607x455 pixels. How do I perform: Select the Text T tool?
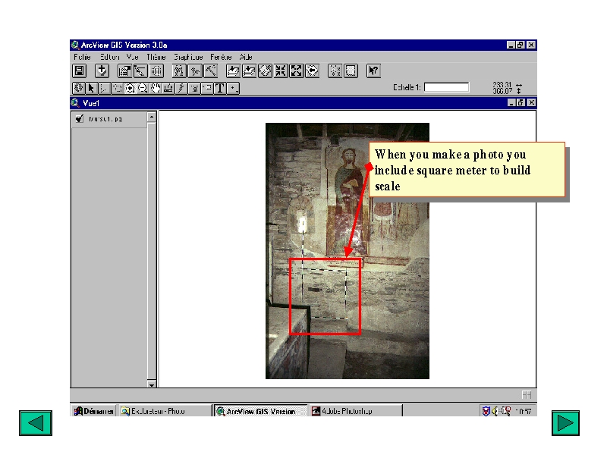(220, 88)
